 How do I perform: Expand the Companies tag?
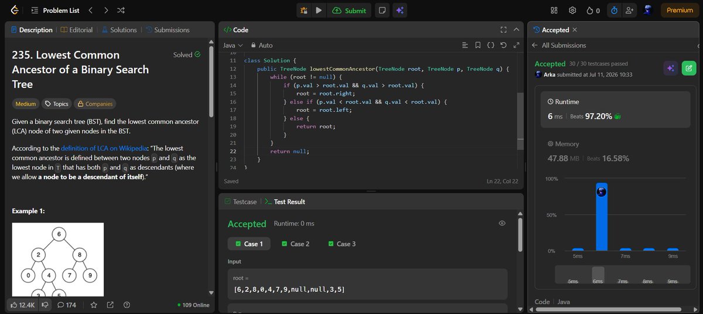94,104
